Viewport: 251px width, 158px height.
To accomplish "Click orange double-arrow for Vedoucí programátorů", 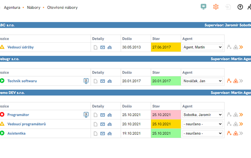I will (241, 124).
